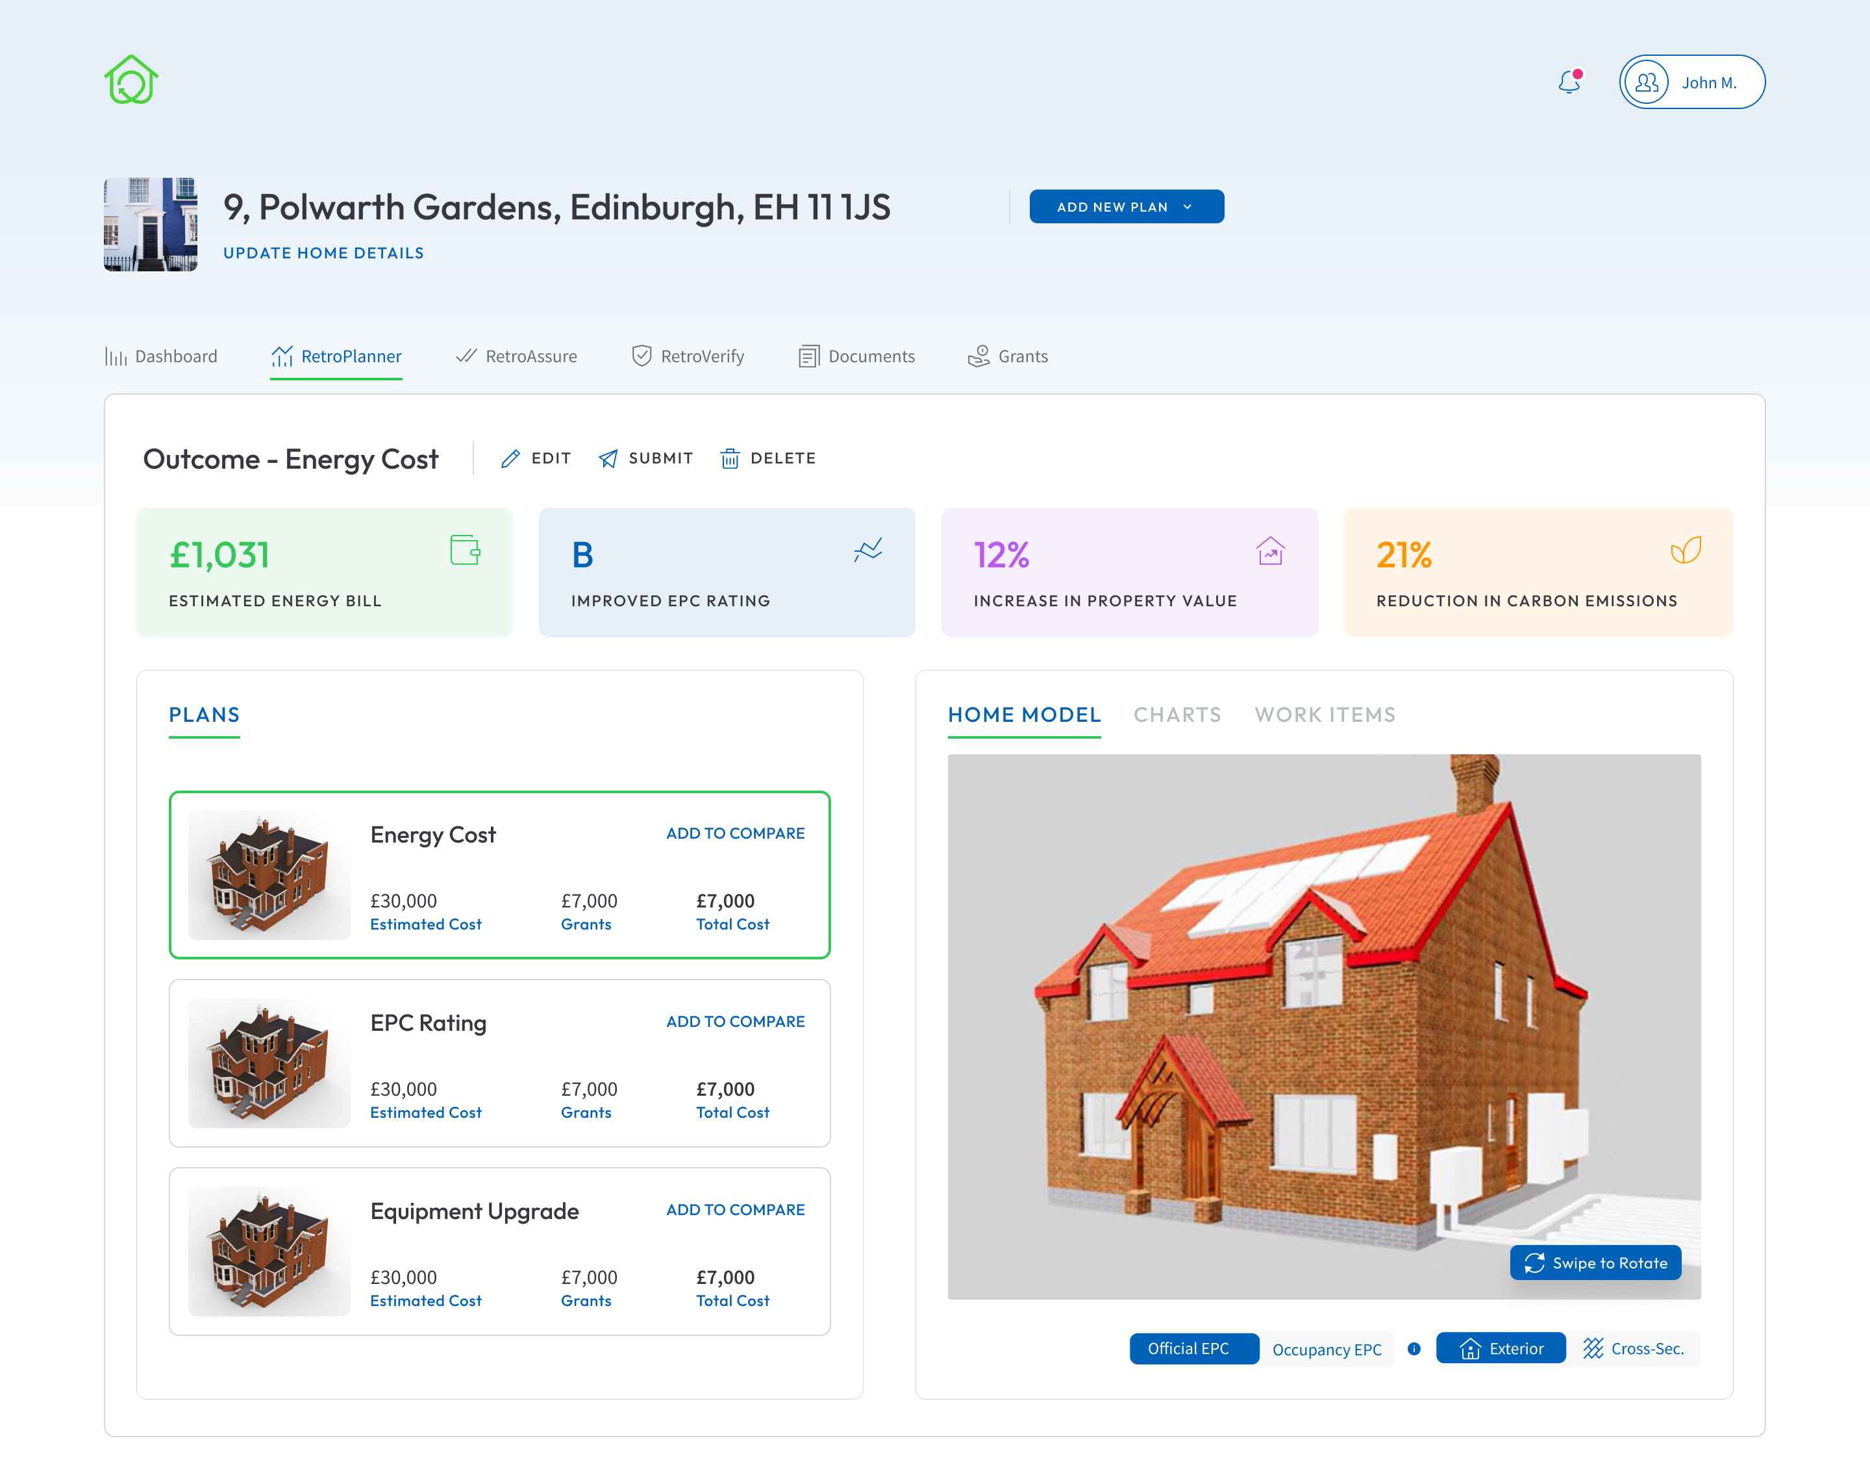
Task: Switch to the Charts tab
Action: point(1177,715)
